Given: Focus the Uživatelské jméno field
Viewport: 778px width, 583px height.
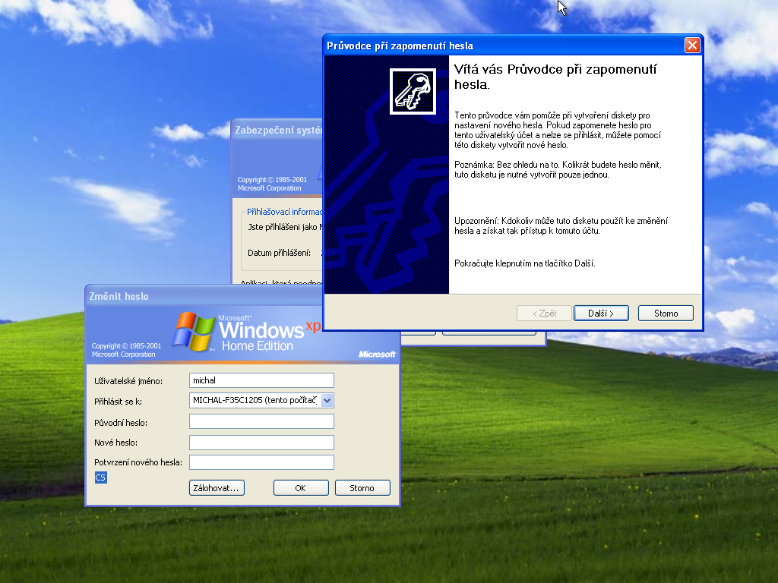Looking at the screenshot, I should pyautogui.click(x=261, y=380).
